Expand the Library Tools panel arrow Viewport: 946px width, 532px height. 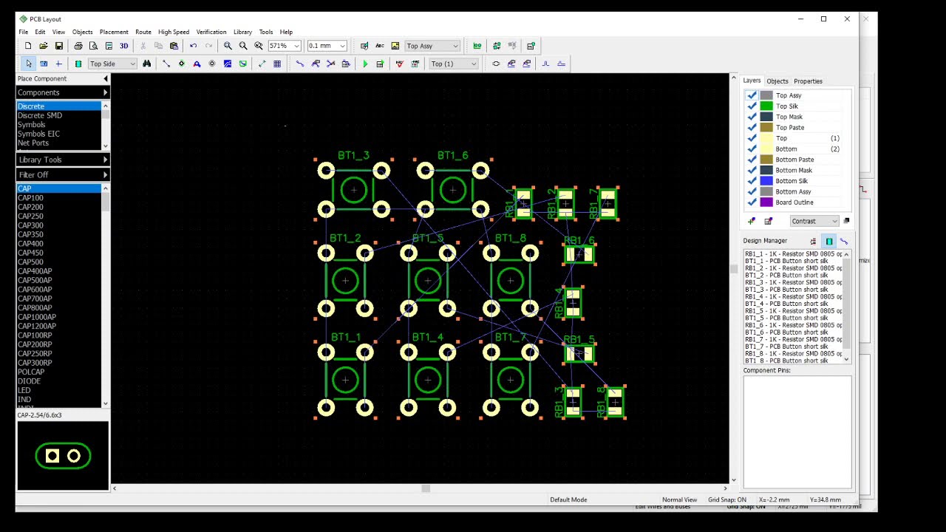click(x=105, y=160)
